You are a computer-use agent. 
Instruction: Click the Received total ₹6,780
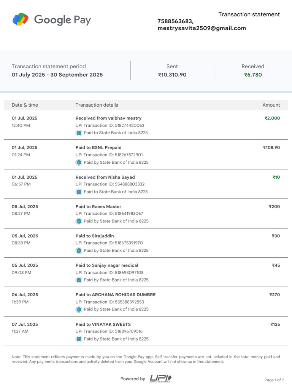coord(253,75)
